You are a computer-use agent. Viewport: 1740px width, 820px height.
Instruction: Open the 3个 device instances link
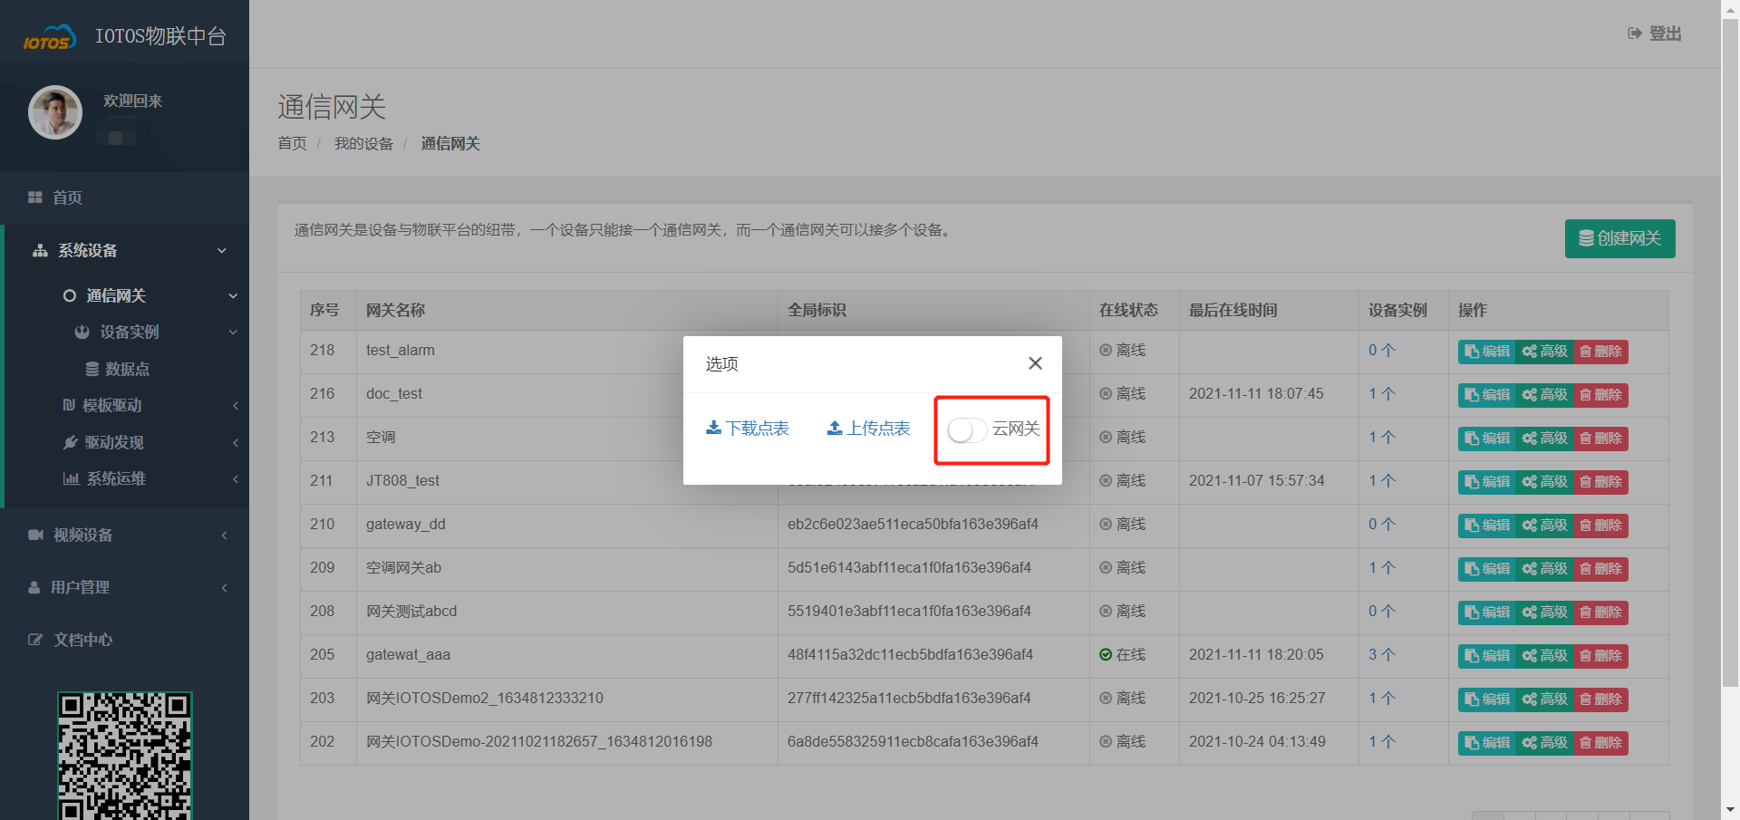(1381, 655)
